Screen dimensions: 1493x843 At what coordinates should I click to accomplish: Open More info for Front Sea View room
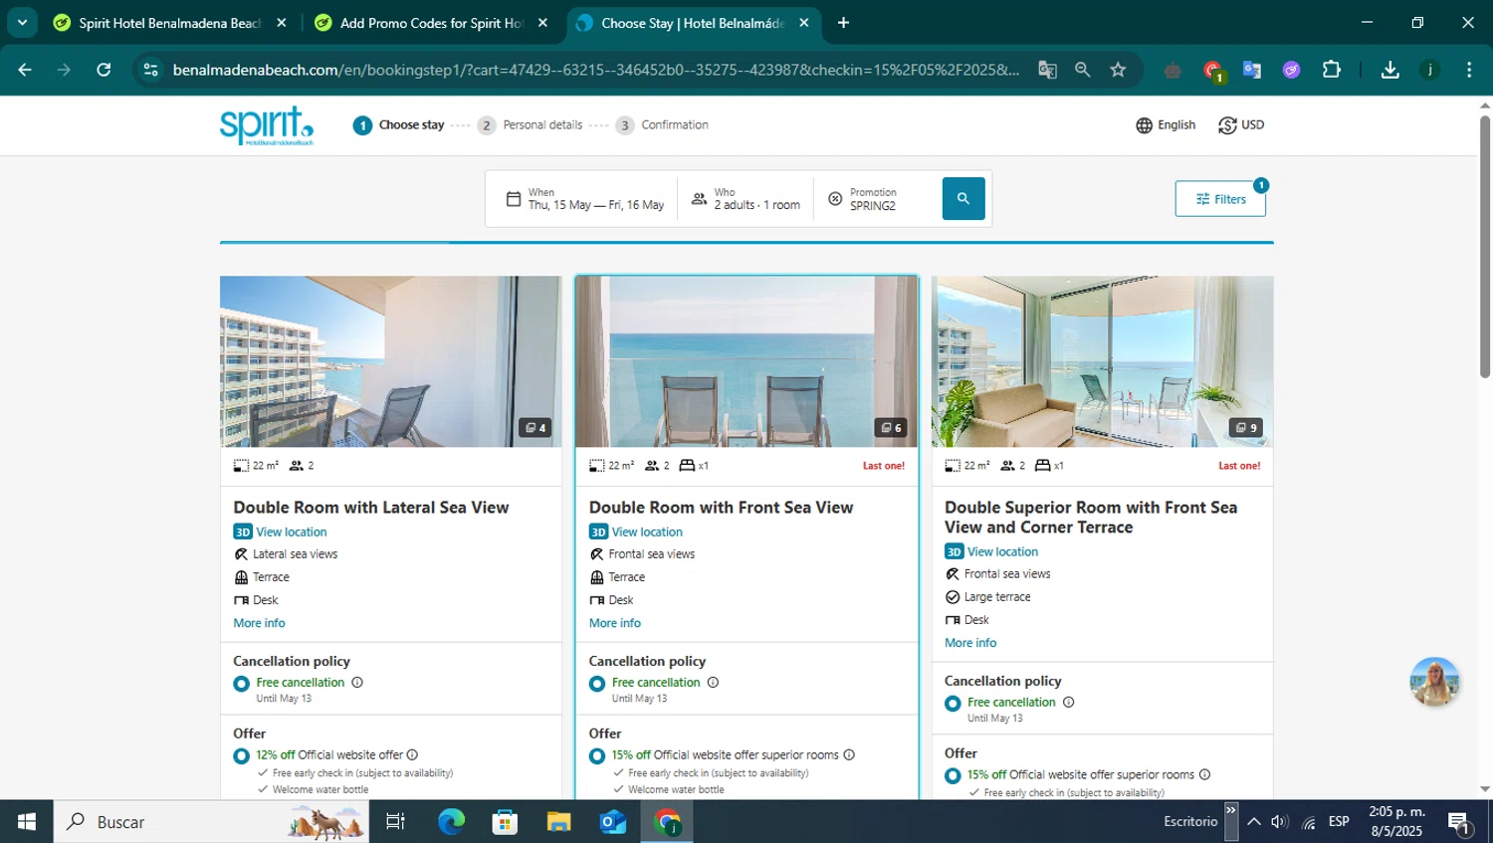coord(614,624)
